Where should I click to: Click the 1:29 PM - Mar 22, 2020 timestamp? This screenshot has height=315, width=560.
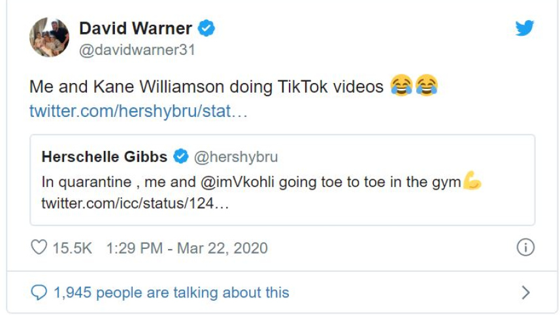click(x=187, y=248)
